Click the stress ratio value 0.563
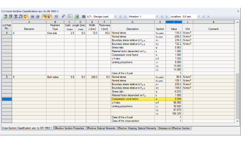This screenshot has width=241, height=143. click(174, 48)
